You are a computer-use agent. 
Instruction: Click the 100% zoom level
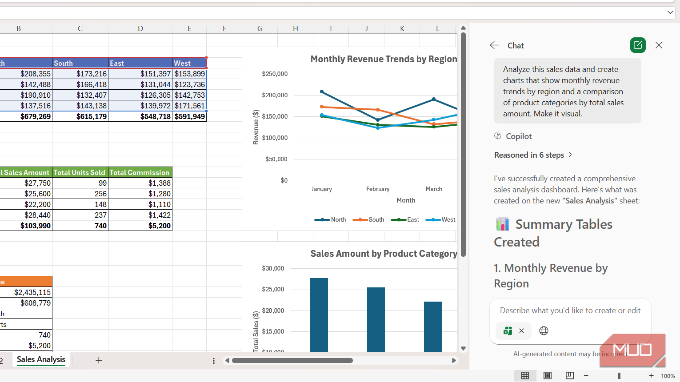(x=668, y=376)
